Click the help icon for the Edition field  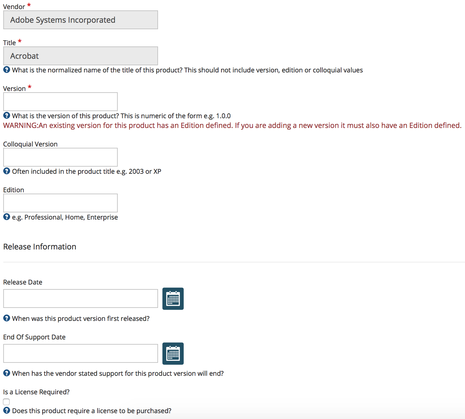(7, 217)
